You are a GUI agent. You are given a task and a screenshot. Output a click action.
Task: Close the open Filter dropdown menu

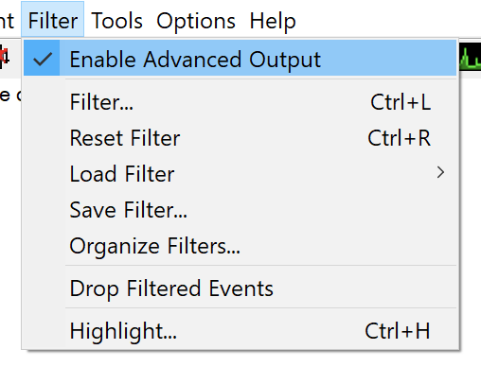point(53,20)
